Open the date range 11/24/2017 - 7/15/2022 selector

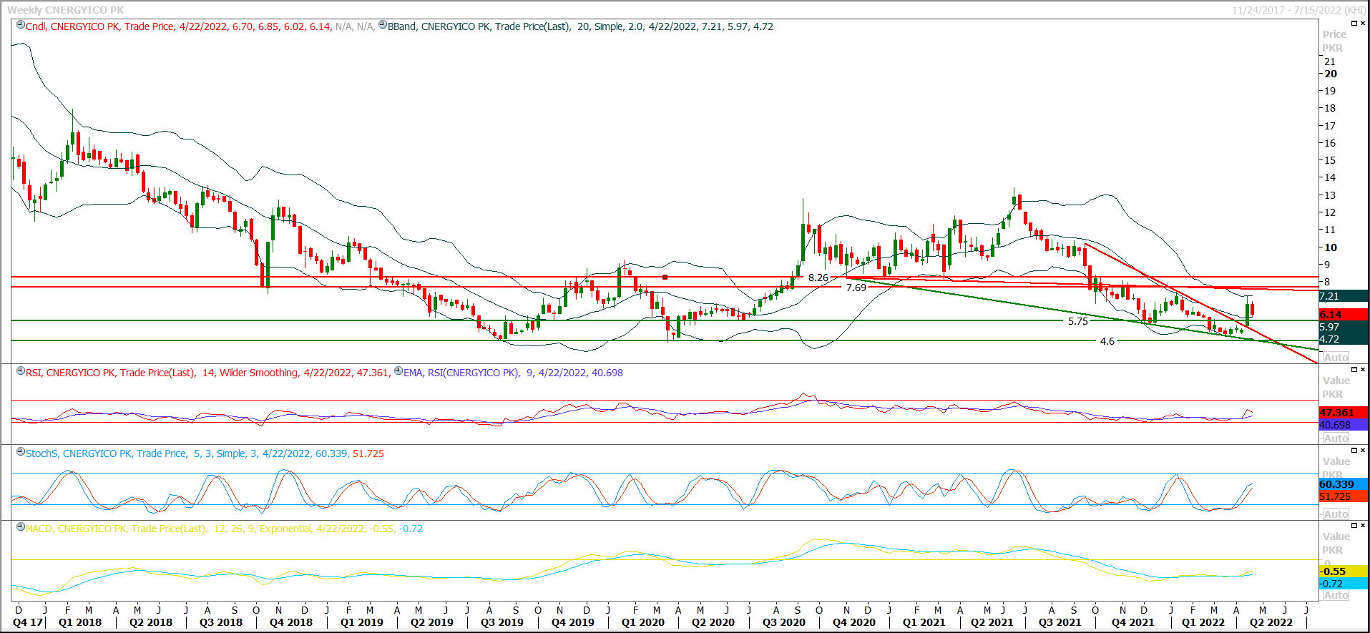pyautogui.click(x=1298, y=10)
